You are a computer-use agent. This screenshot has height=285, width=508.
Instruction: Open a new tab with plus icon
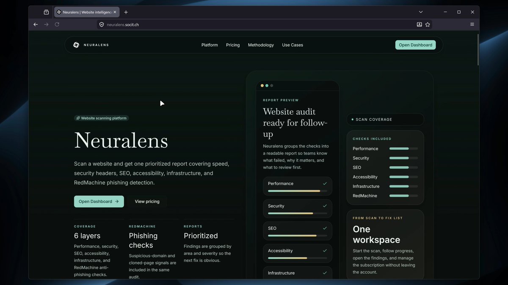point(126,12)
